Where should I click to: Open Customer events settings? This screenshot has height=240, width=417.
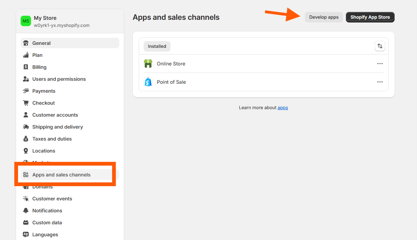click(x=70, y=199)
